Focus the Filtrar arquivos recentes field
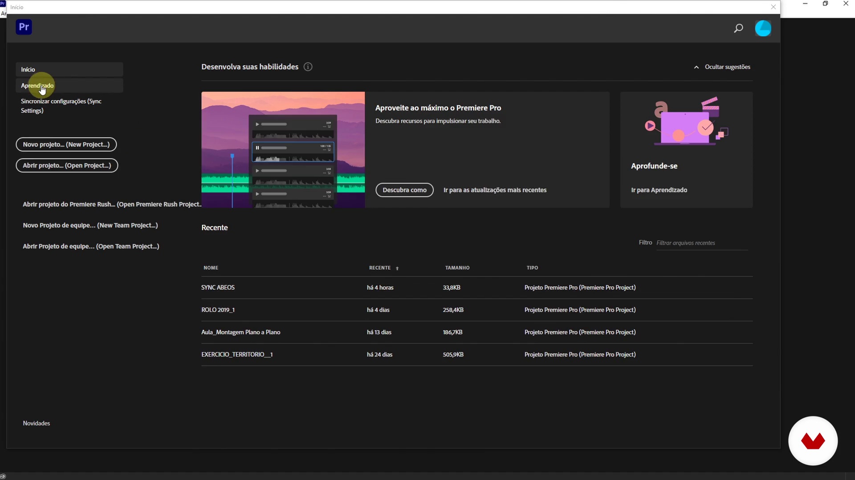 coord(702,243)
